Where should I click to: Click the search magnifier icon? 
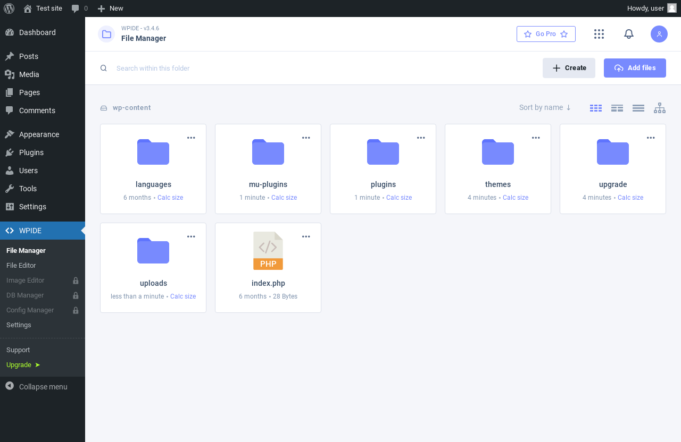[x=104, y=68]
